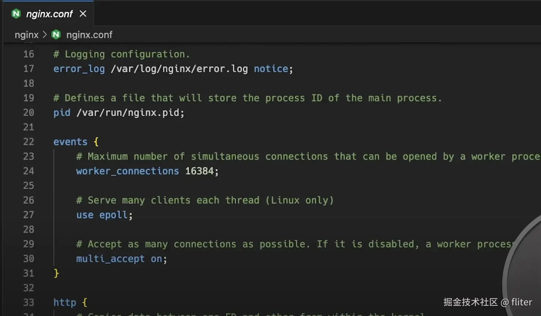
Task: Click the multi_accept directive
Action: 110,259
